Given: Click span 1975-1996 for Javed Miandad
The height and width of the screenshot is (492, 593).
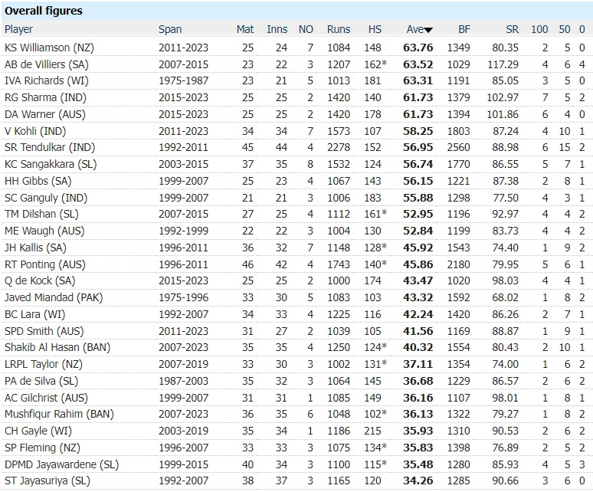Looking at the screenshot, I should (183, 297).
